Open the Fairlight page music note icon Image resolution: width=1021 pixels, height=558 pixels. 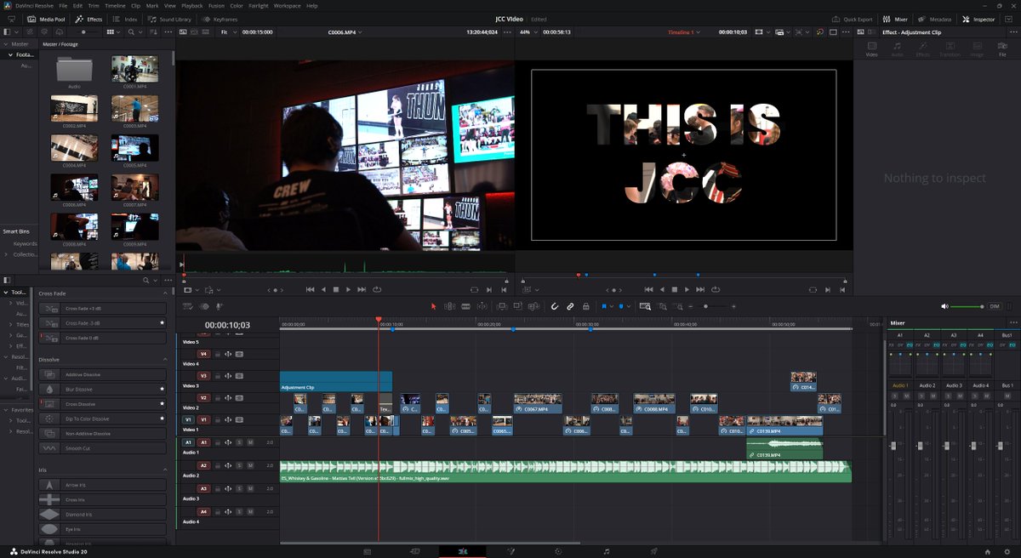coord(606,551)
